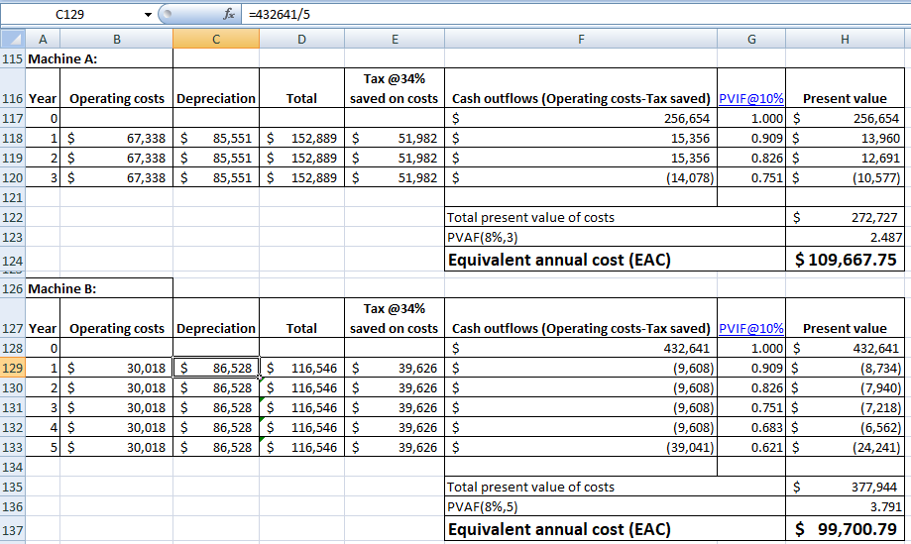The height and width of the screenshot is (544, 911).
Task: Select the column F header
Action: (580, 39)
